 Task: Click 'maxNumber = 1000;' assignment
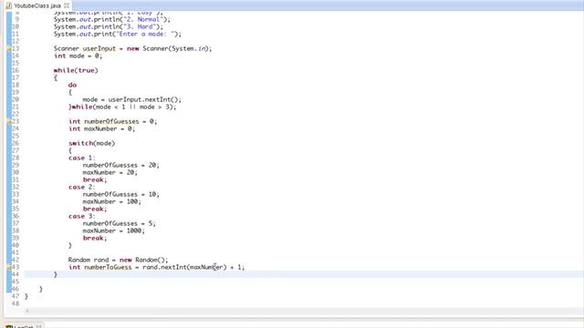point(113,231)
